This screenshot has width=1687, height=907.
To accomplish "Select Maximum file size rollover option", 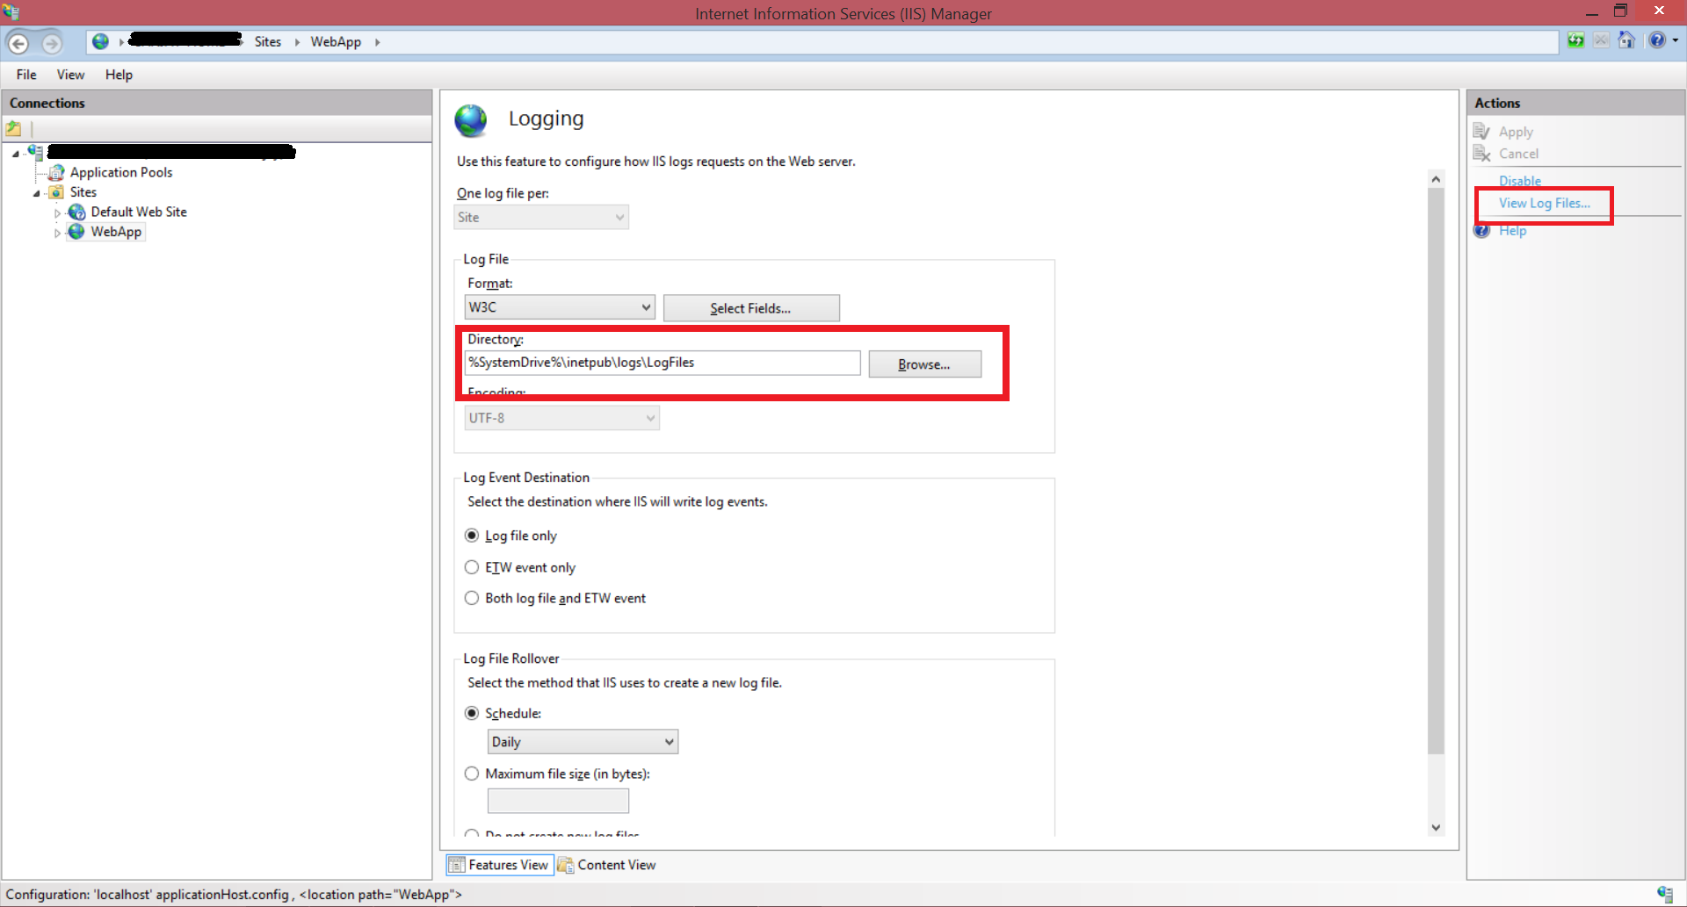I will pos(472,774).
